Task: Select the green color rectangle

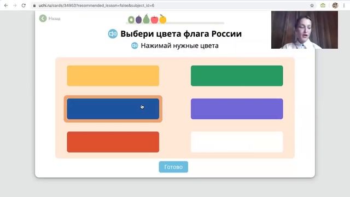Action: (x=237, y=76)
